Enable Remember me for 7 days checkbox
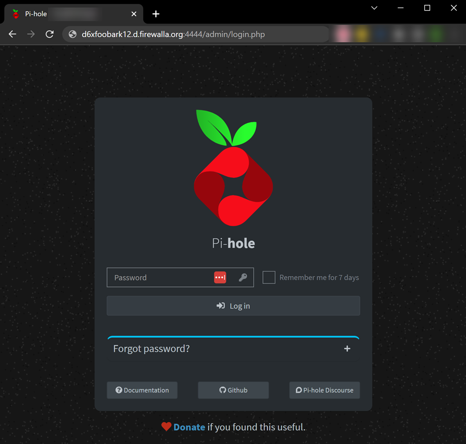The width and height of the screenshot is (466, 444). tap(269, 278)
